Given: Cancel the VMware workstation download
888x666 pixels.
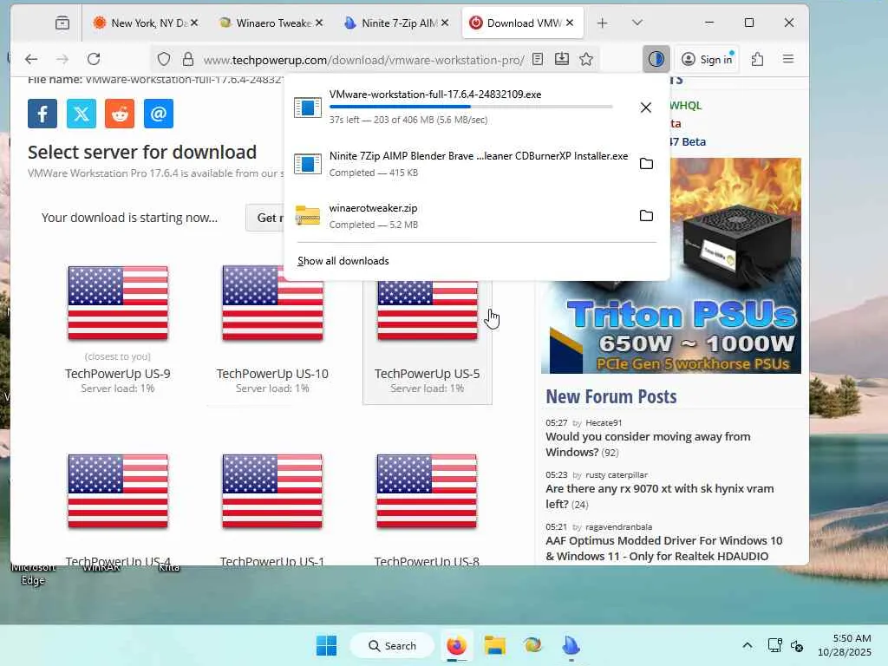Looking at the screenshot, I should (x=645, y=108).
